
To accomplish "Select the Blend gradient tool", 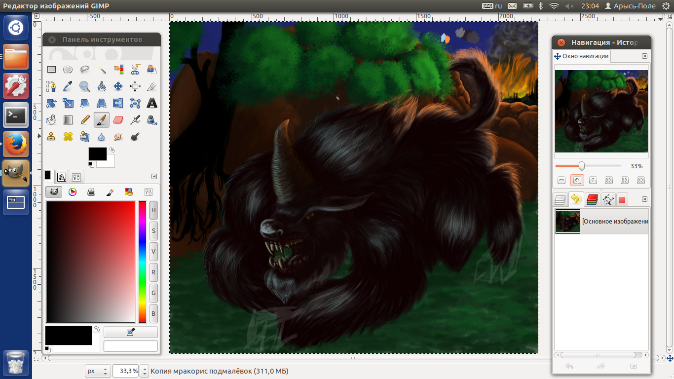I will 68,120.
